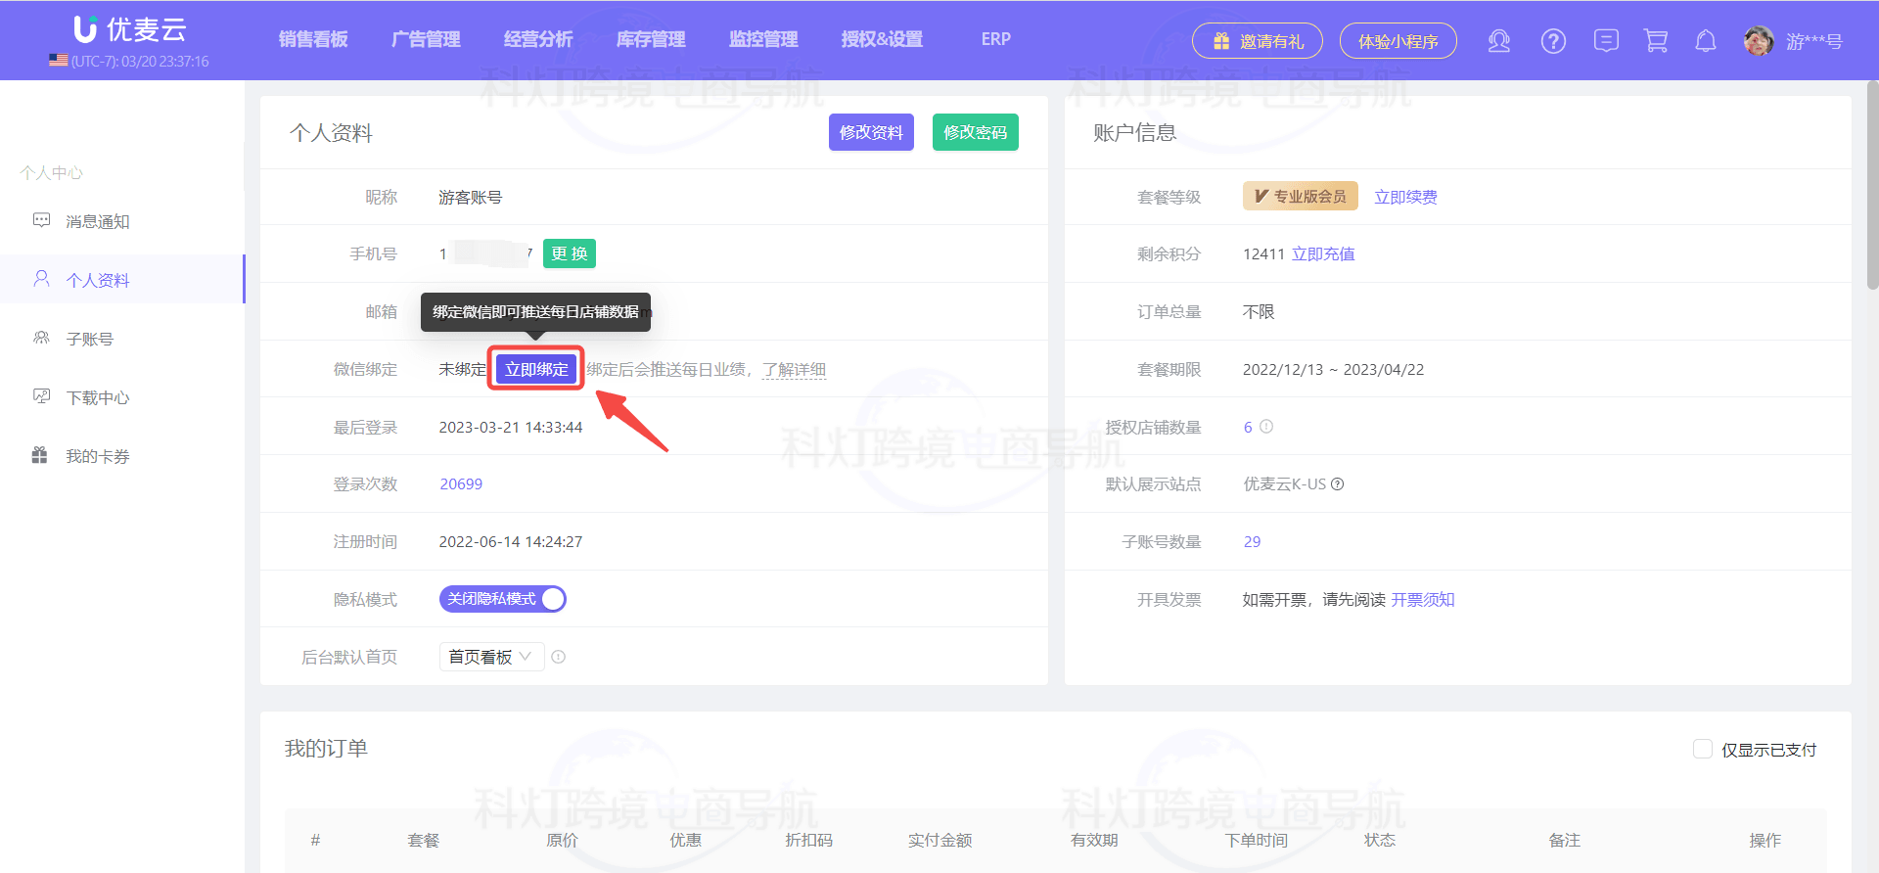Click the 体验小程序 button

pyautogui.click(x=1398, y=41)
